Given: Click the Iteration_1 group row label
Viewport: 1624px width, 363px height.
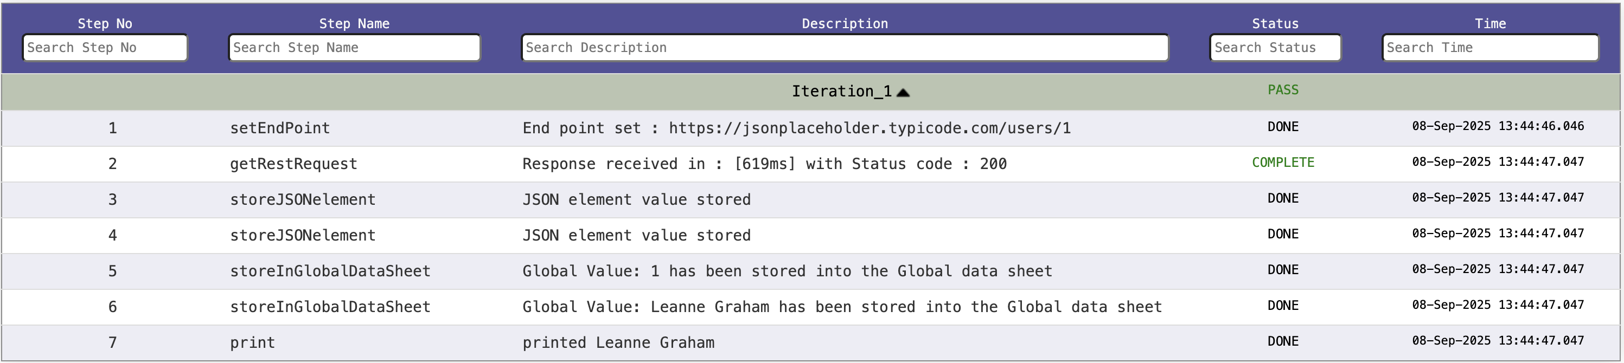Looking at the screenshot, I should 841,92.
